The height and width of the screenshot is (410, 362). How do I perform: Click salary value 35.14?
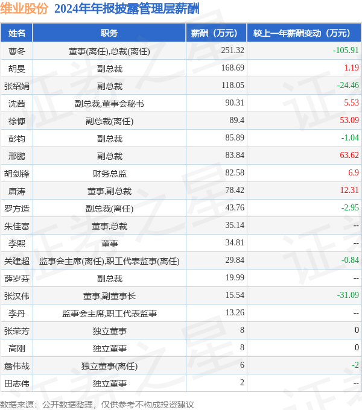coord(235,225)
